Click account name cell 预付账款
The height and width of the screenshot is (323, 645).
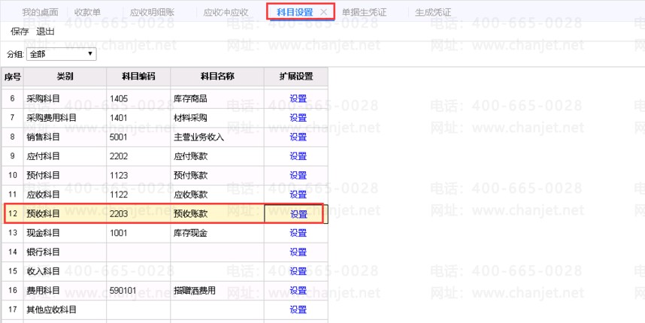[217, 176]
